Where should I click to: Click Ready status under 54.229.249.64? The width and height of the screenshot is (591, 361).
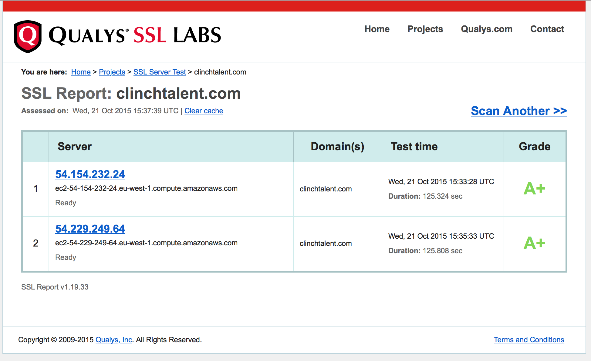[66, 257]
